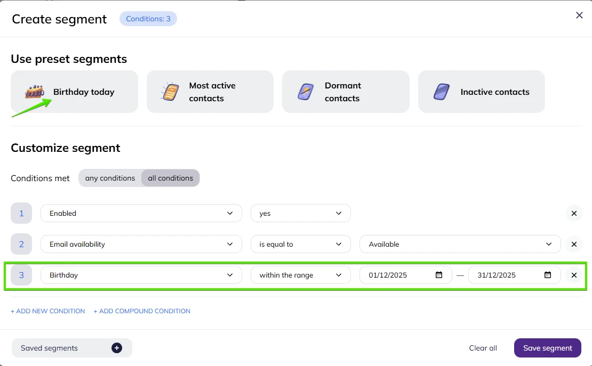The height and width of the screenshot is (366, 592).
Task: Open the Saved segments list
Action: coord(72,348)
